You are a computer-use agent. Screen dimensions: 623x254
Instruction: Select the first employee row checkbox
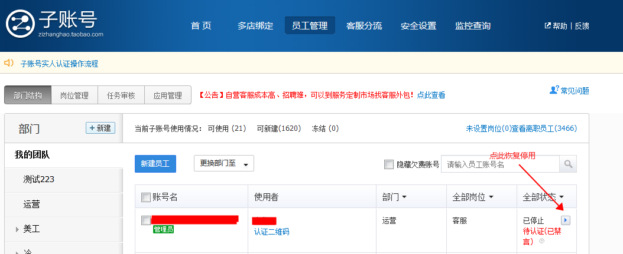tap(146, 220)
